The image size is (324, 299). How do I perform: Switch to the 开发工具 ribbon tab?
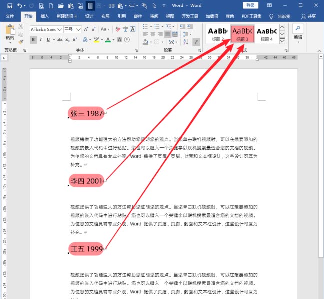tap(190, 16)
